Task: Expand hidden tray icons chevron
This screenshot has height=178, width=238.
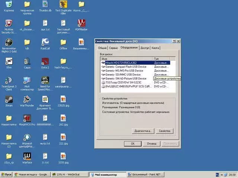Action: (222, 175)
